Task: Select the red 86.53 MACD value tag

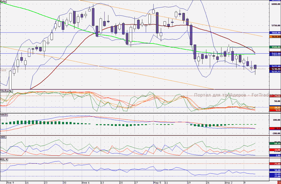Action: coord(275,128)
